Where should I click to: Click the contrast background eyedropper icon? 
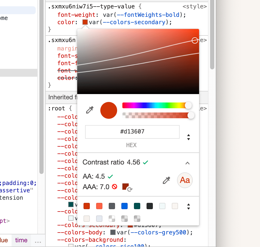pos(166,180)
